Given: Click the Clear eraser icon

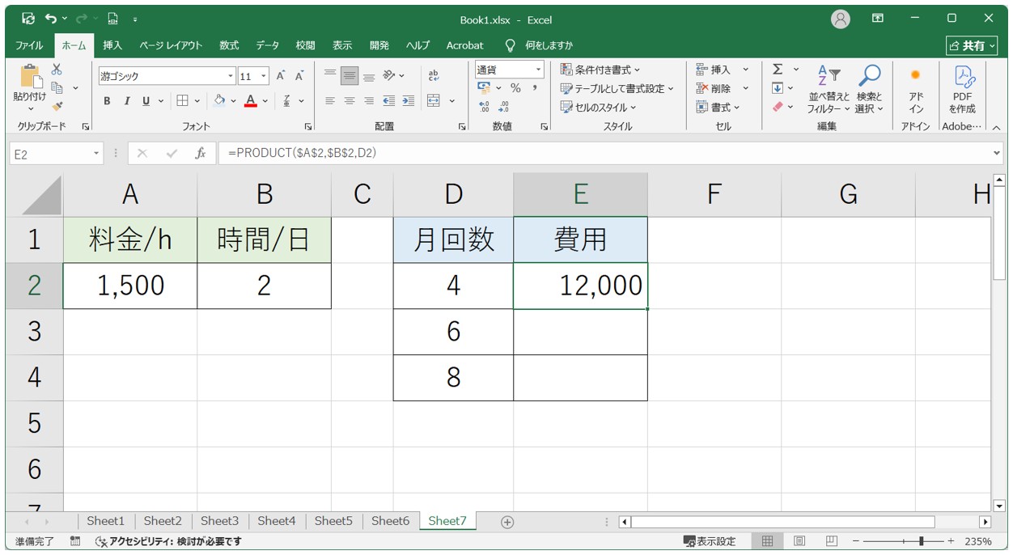Looking at the screenshot, I should coord(778,107).
